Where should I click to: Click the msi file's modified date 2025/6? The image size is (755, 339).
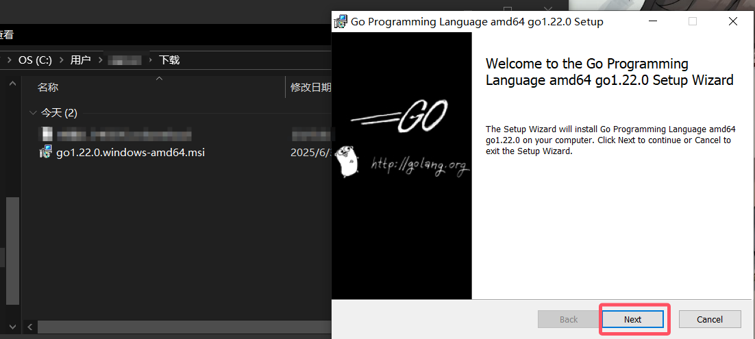pyautogui.click(x=311, y=153)
